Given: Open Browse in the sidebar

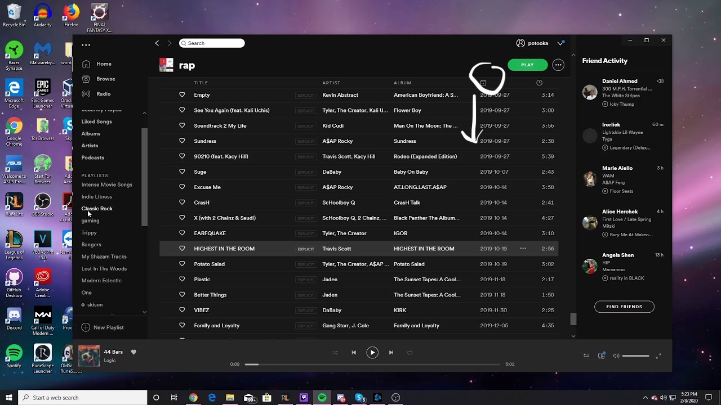Looking at the screenshot, I should 105,79.
